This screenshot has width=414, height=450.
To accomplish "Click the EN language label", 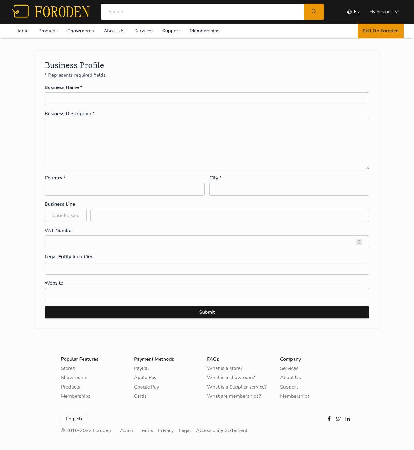I will click(x=357, y=12).
